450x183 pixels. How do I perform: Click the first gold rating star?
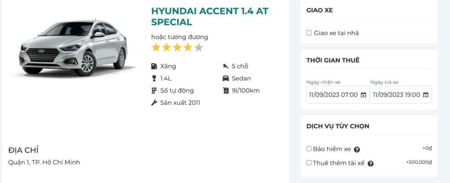[156, 48]
